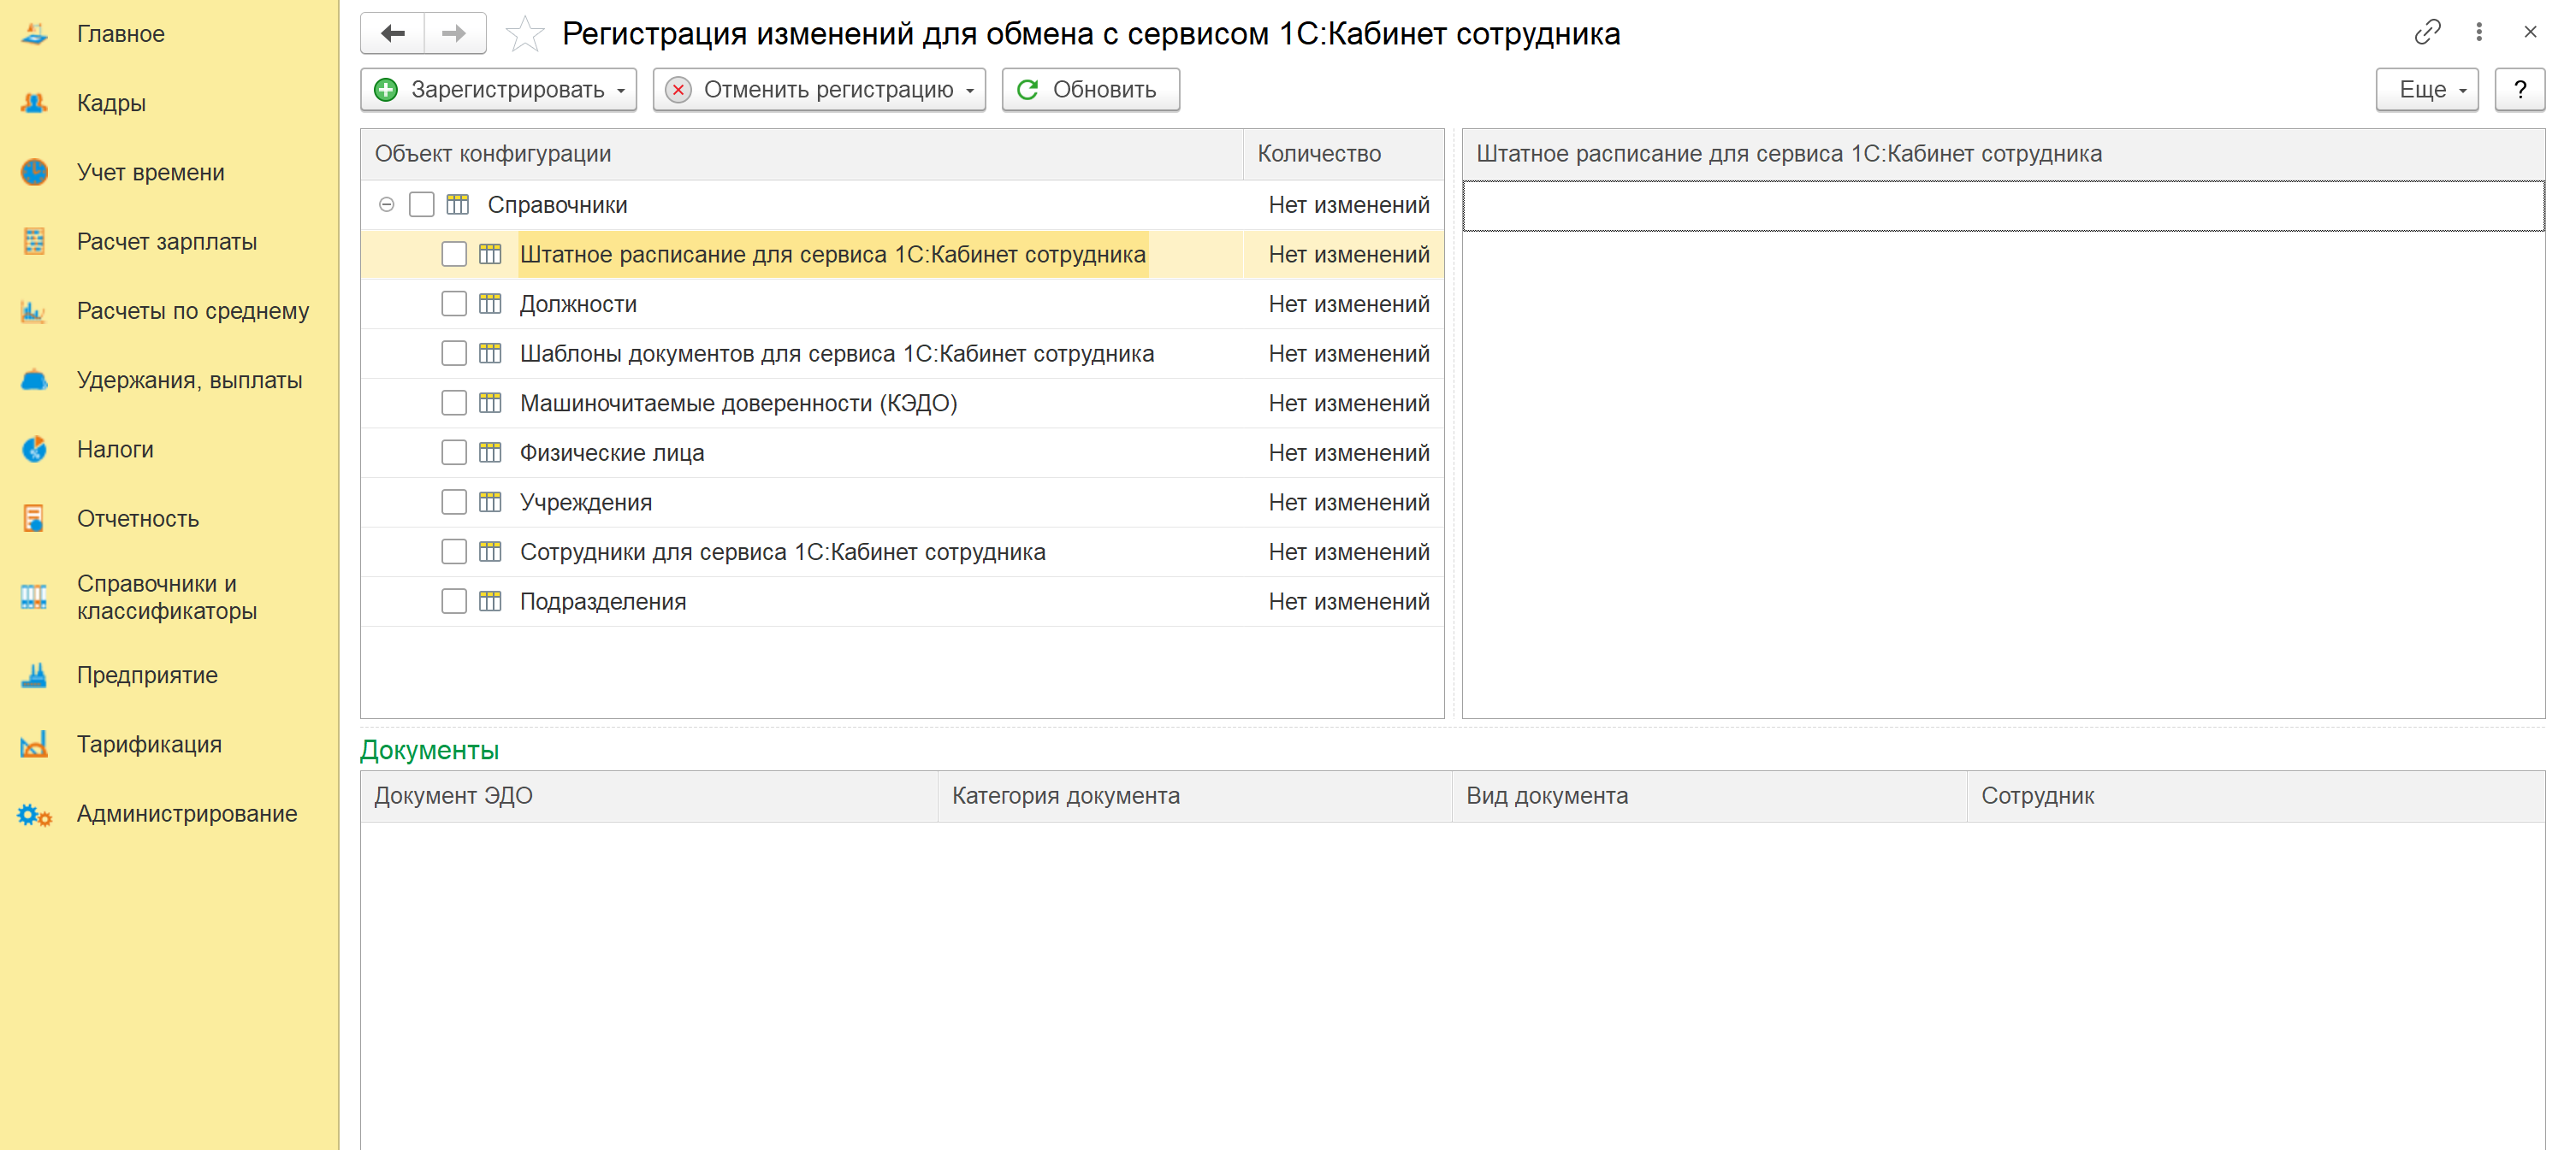Viewport: 2576px width, 1150px height.
Task: Open Расчет зарплаты in the sidebar
Action: point(167,242)
